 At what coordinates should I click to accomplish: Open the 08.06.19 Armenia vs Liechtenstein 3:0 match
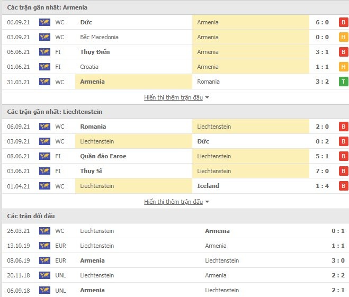175,260
